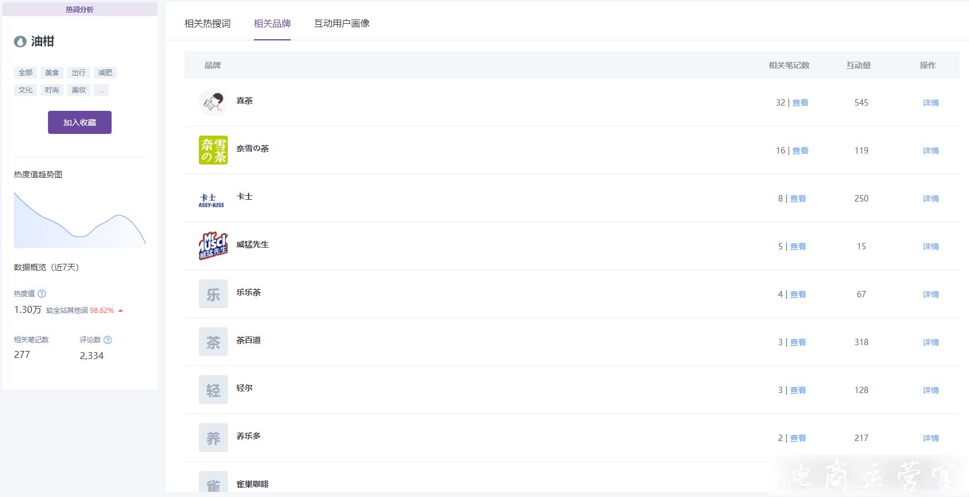Screen dimensions: 969x497
Task: Select the 相关品牌 tab
Action: 272,23
